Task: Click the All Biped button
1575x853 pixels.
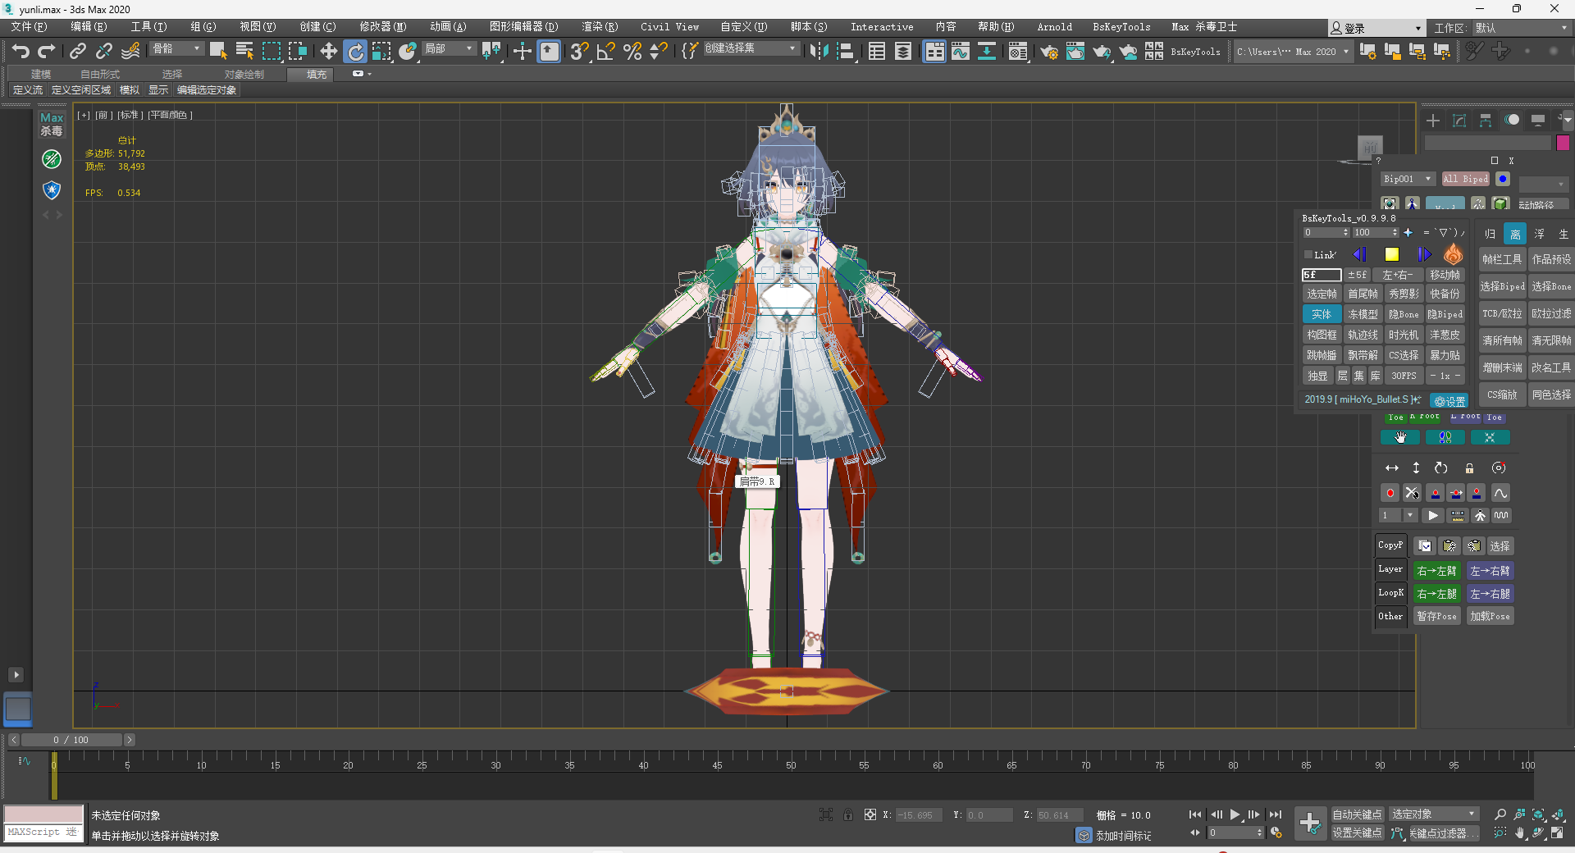Action: 1465,180
